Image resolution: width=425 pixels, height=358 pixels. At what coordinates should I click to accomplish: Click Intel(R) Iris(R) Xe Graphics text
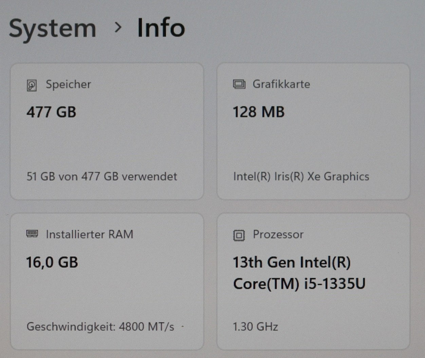click(301, 176)
